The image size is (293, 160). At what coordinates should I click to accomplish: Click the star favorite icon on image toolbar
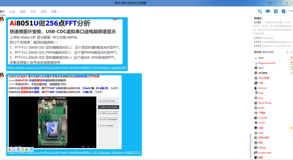click(31, 149)
